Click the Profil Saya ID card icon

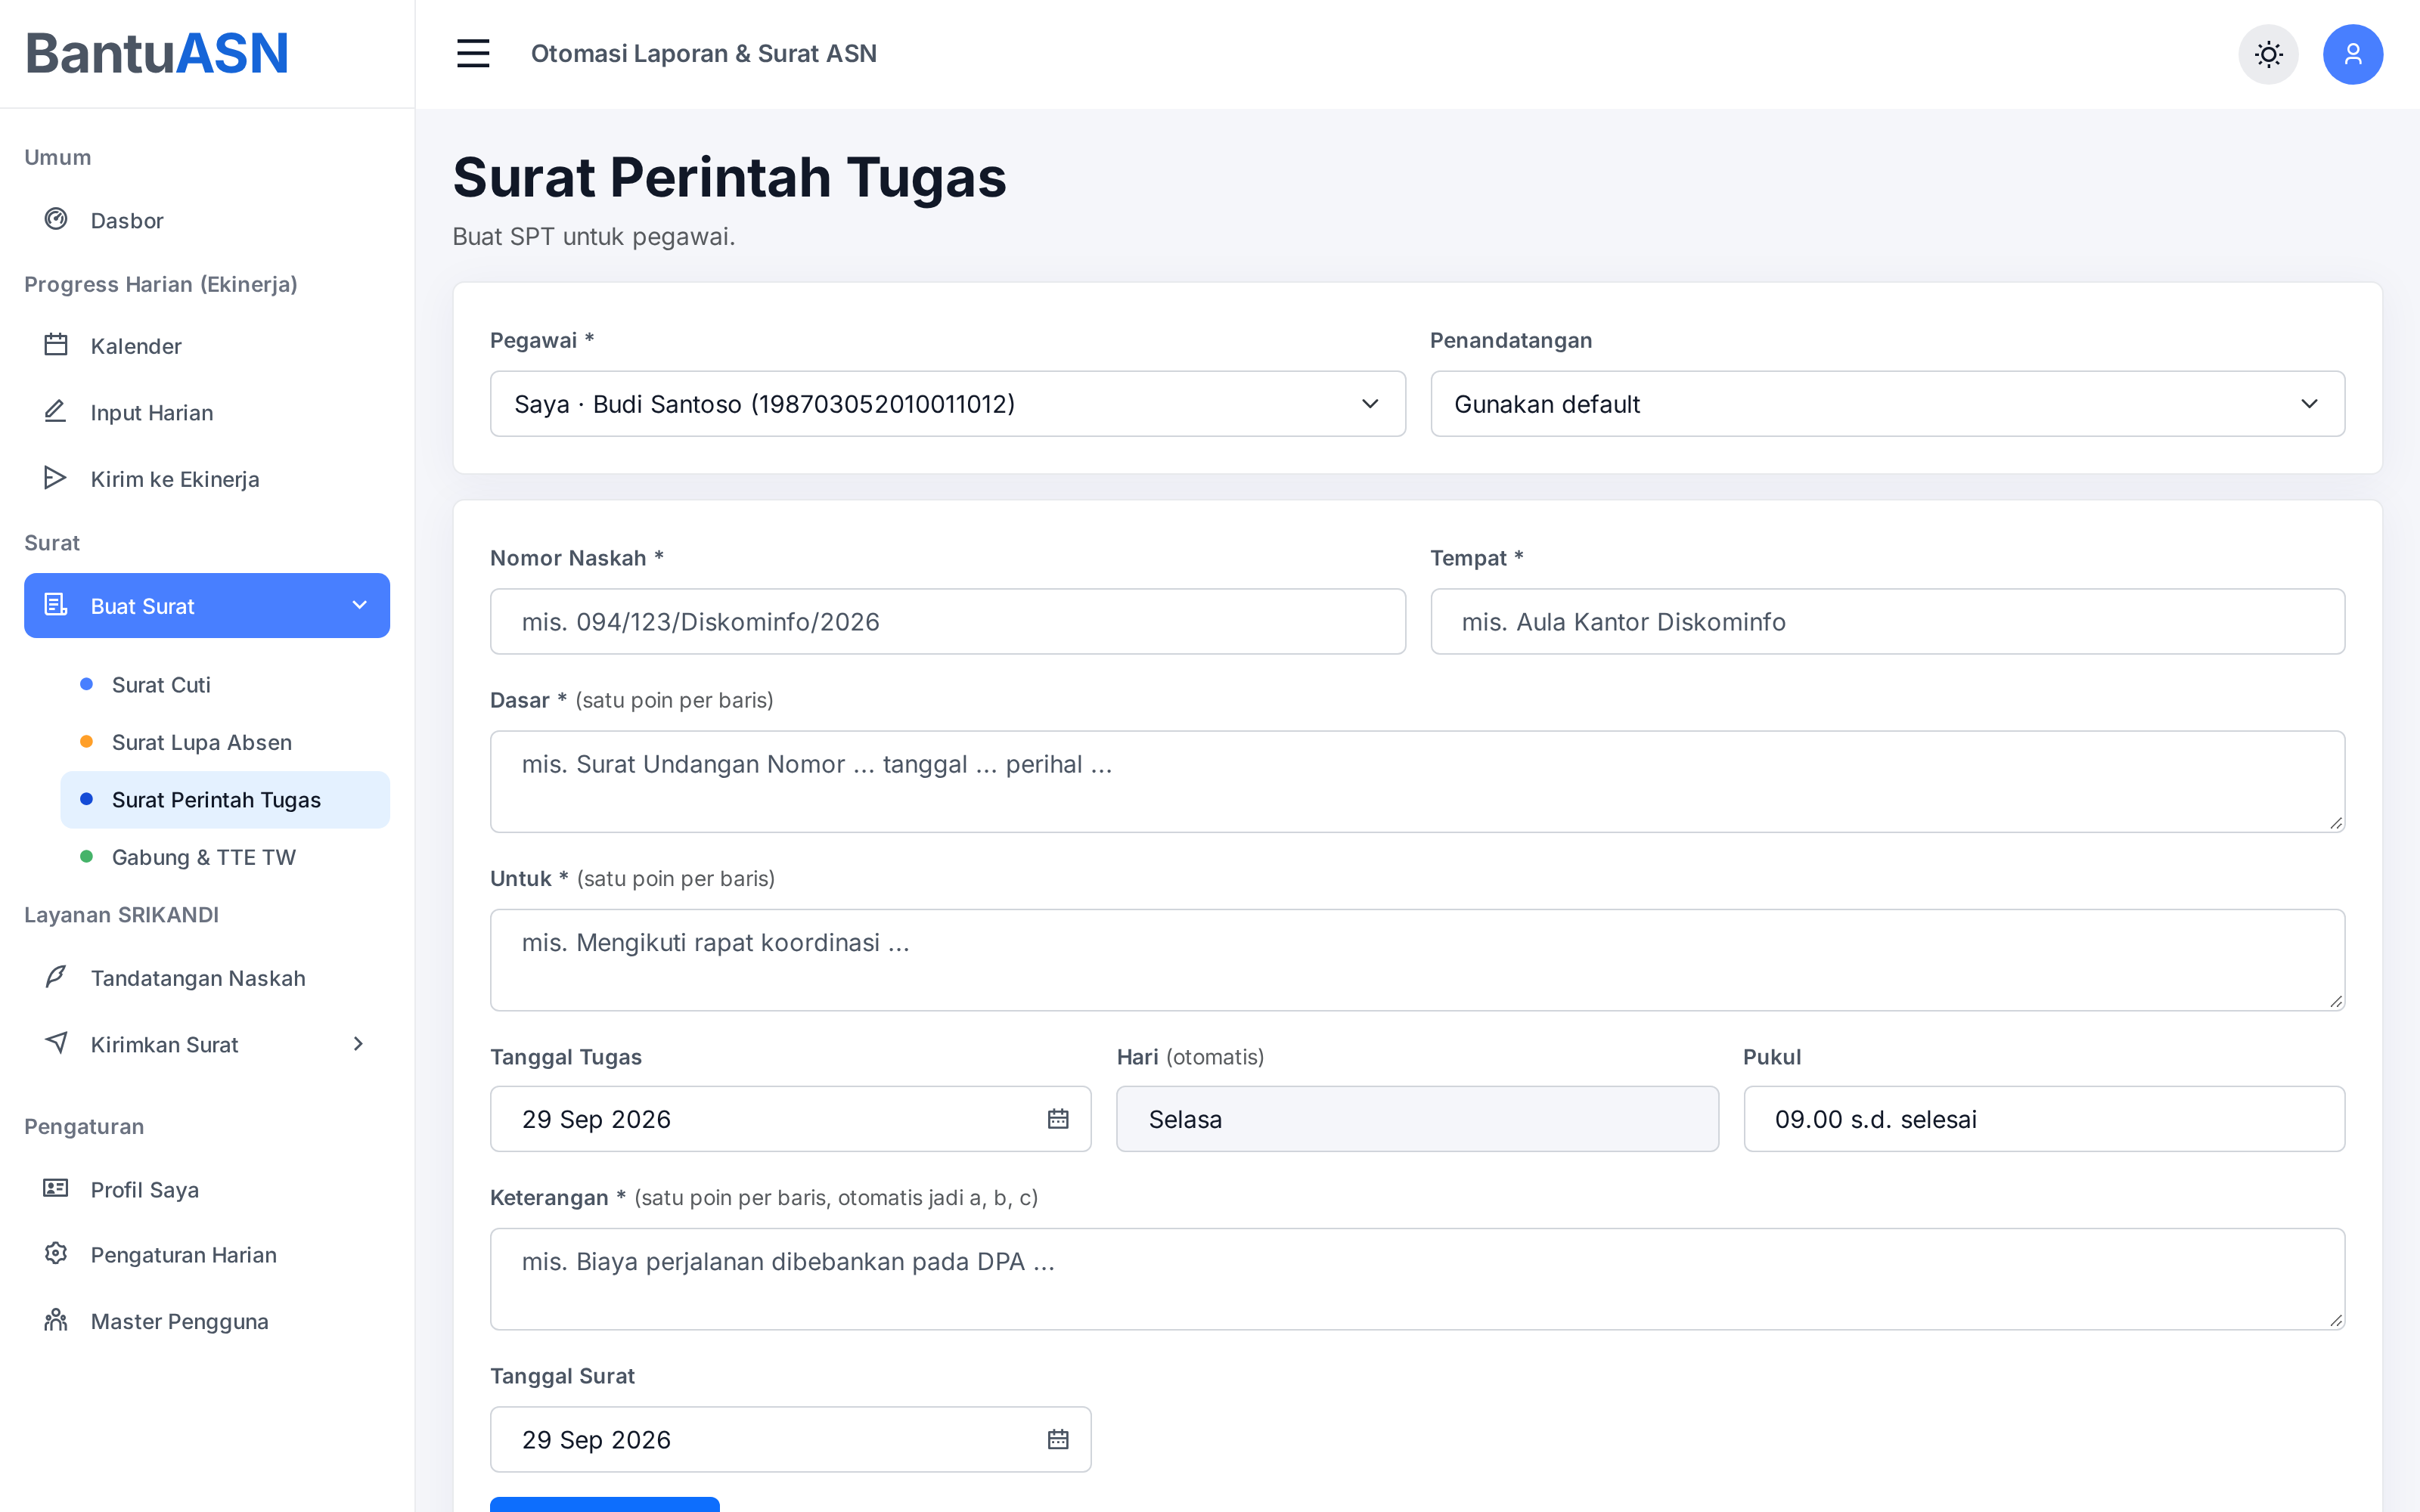[56, 1188]
